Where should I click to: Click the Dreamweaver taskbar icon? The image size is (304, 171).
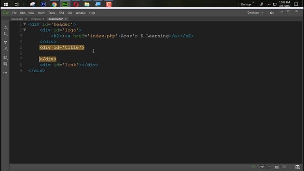tap(65, 4)
